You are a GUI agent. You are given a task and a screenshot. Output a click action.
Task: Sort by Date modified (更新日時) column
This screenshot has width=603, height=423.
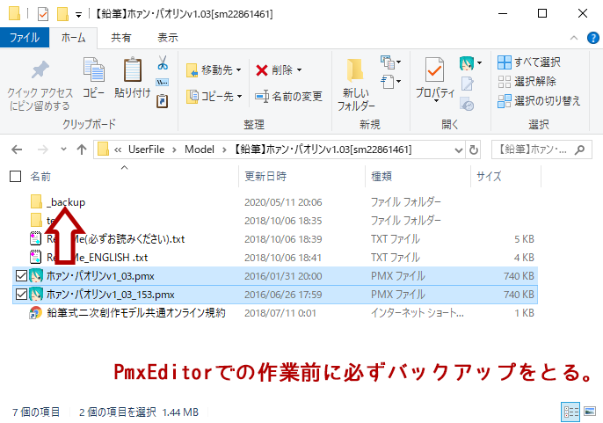tap(265, 177)
